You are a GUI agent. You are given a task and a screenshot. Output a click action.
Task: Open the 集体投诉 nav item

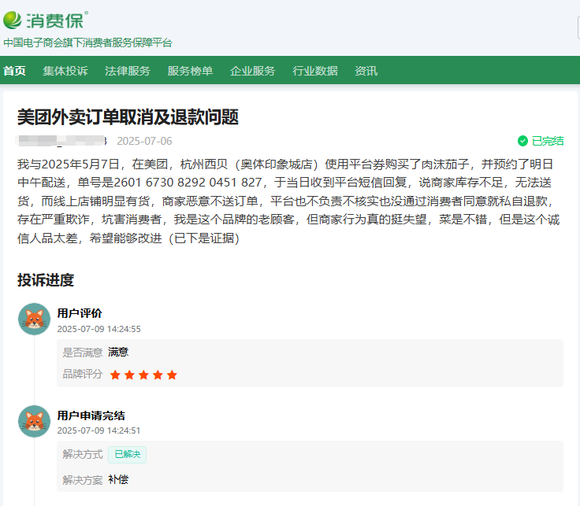[65, 71]
